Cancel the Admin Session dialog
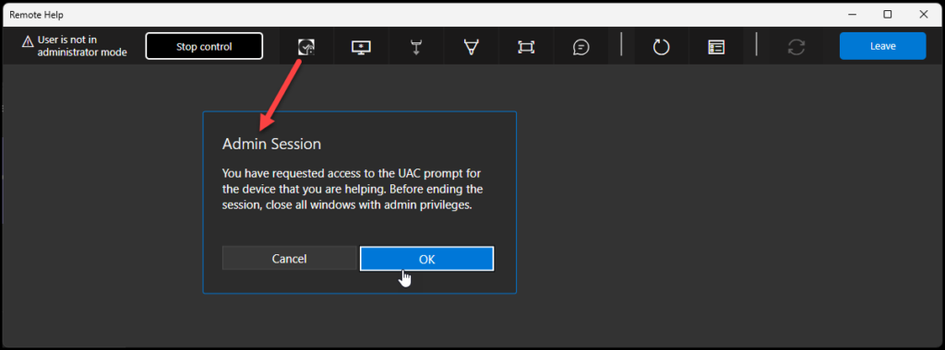945x350 pixels. coord(289,259)
